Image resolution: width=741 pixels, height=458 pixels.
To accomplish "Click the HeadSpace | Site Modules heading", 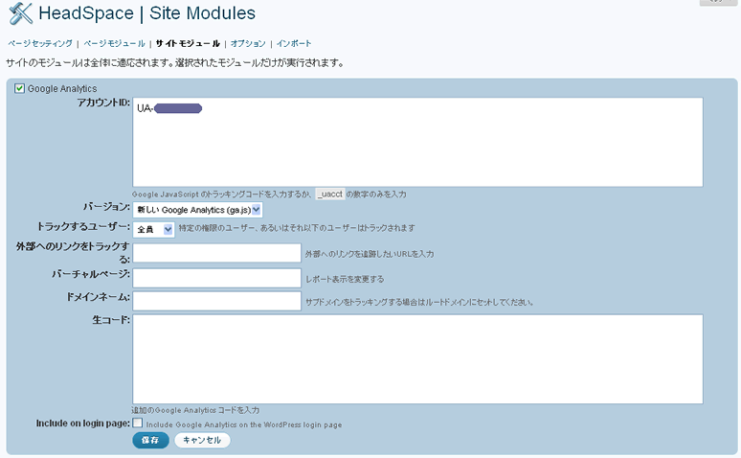I will (147, 13).
